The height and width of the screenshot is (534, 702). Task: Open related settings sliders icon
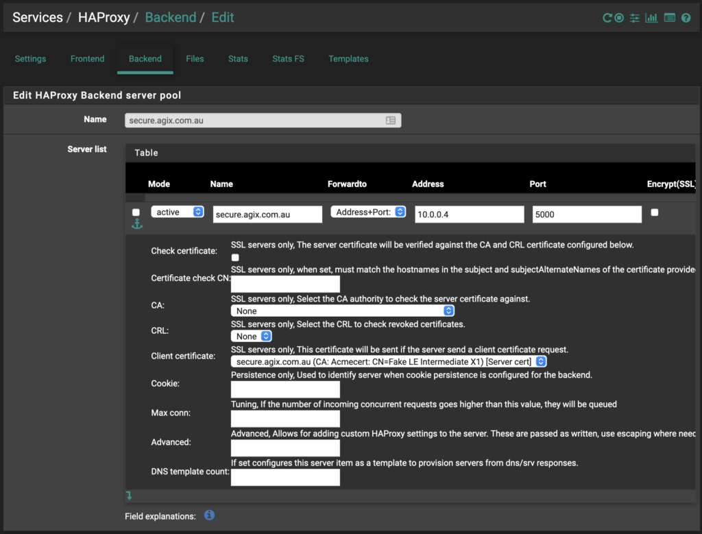[635, 18]
